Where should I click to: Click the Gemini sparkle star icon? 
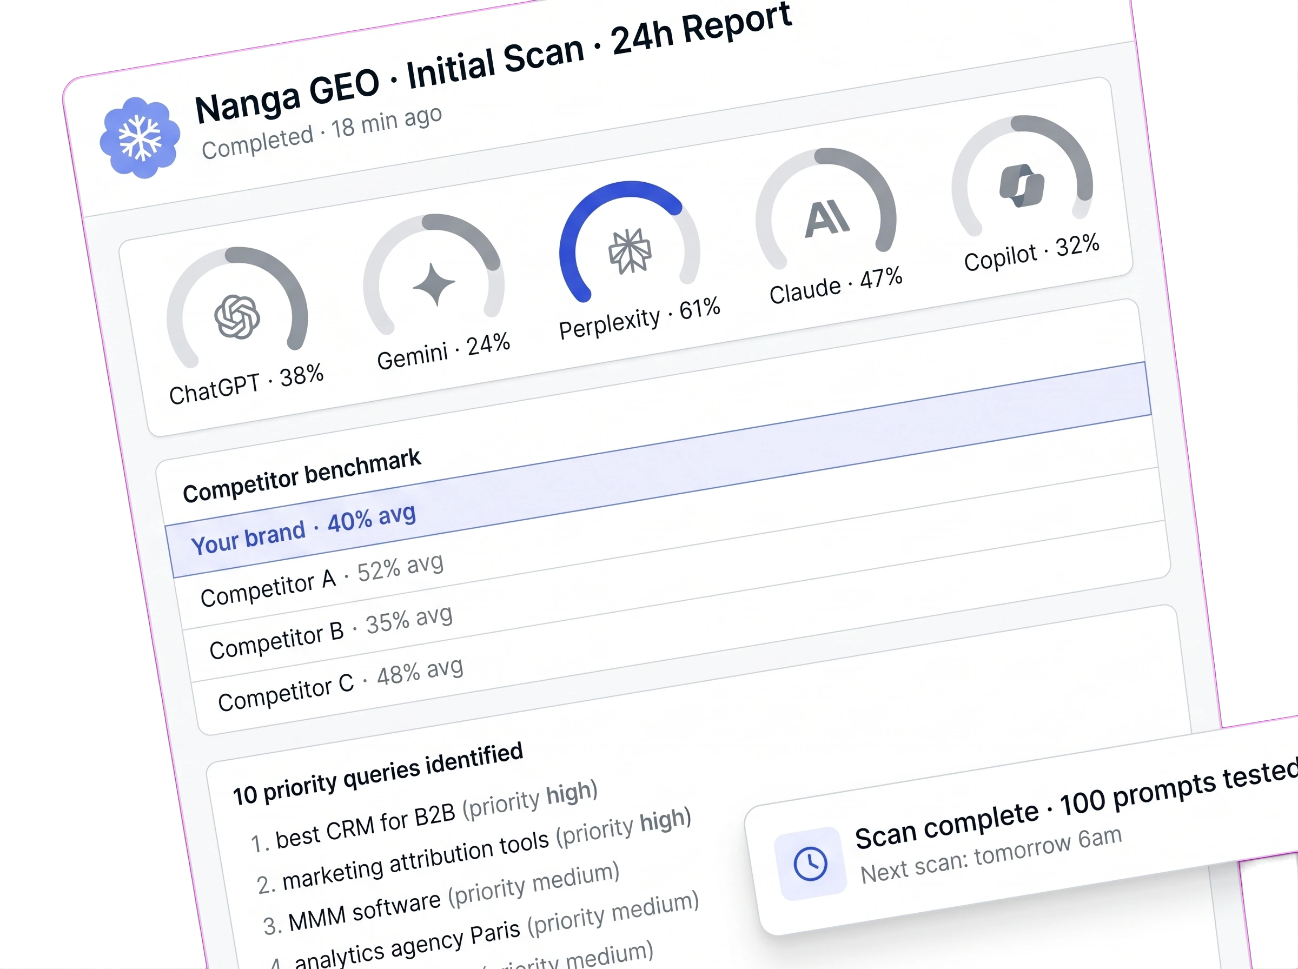434,285
